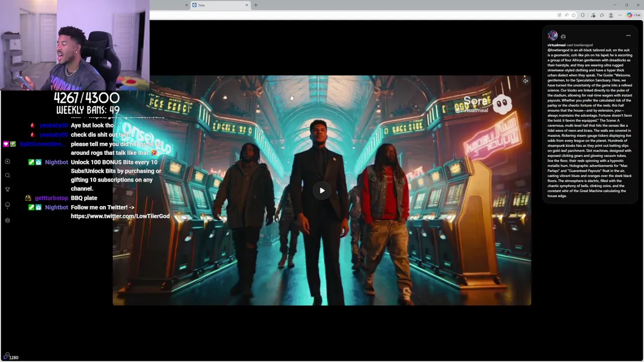Open the Edge Copilot Chat button

coord(633,15)
